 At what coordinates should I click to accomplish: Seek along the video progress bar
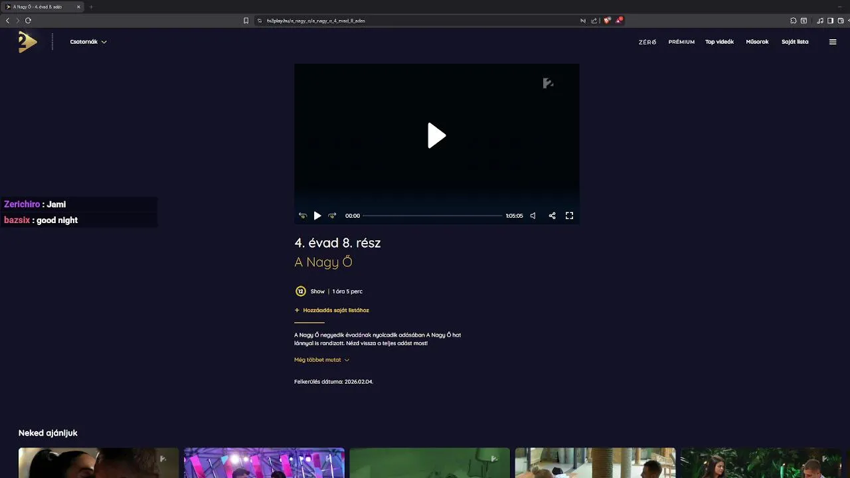(432, 216)
